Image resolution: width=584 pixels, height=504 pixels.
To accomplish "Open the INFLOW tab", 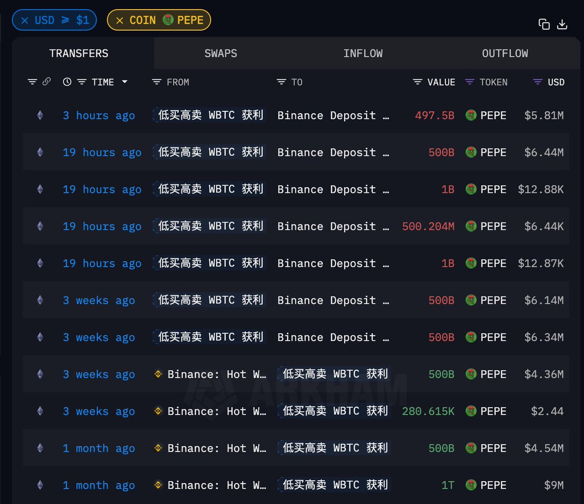I will tap(363, 53).
